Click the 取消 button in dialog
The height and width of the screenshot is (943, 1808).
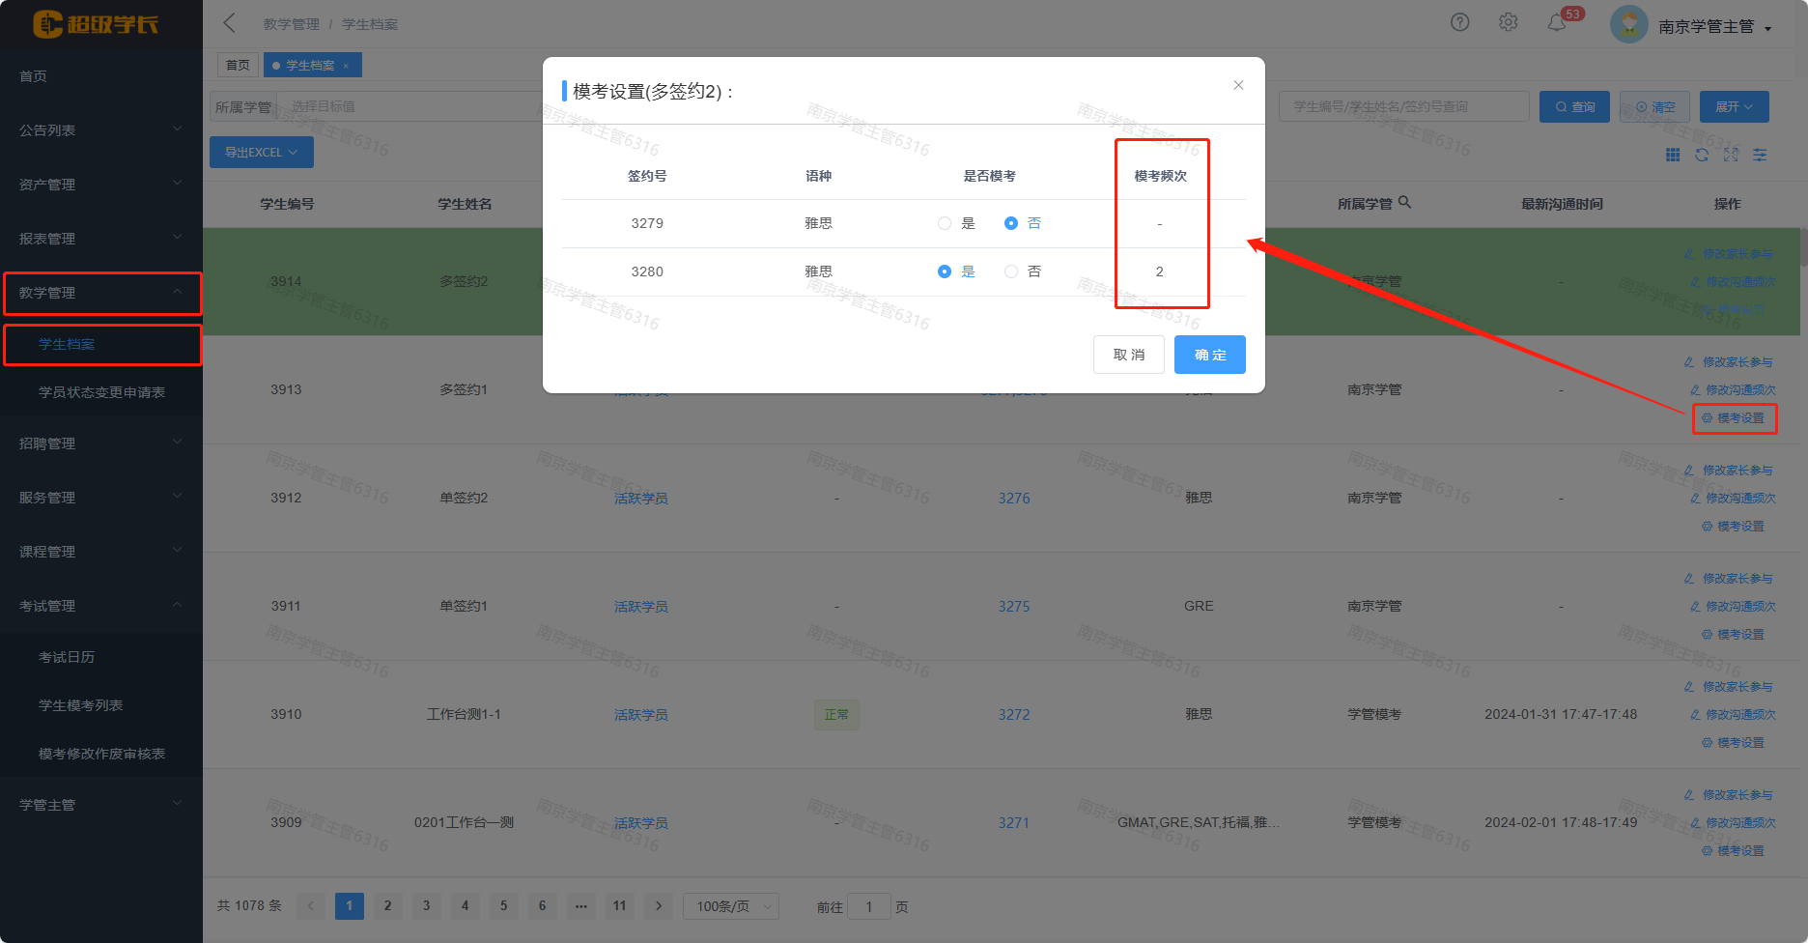point(1128,355)
